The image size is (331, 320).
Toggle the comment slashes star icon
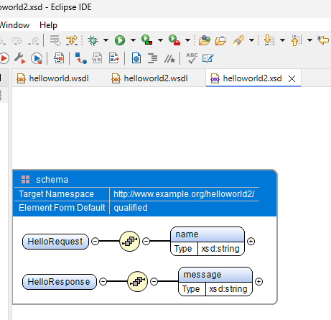point(169,59)
